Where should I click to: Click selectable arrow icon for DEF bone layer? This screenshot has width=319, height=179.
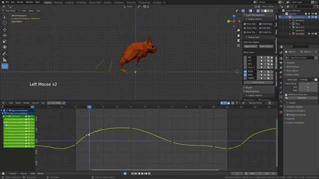pyautogui.click(x=261, y=58)
